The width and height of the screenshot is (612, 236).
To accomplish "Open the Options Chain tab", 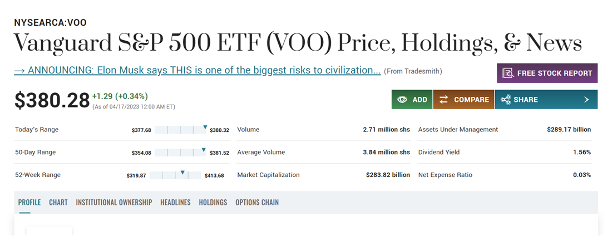I will pyautogui.click(x=257, y=203).
